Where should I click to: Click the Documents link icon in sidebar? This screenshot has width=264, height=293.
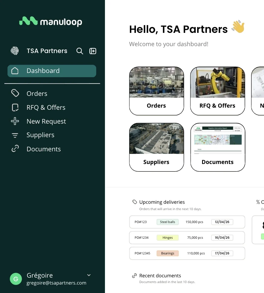coord(15,149)
